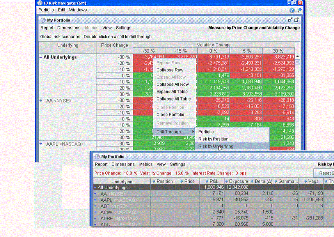Click the shrink panel icon in My Portfolio header

coord(290,20)
